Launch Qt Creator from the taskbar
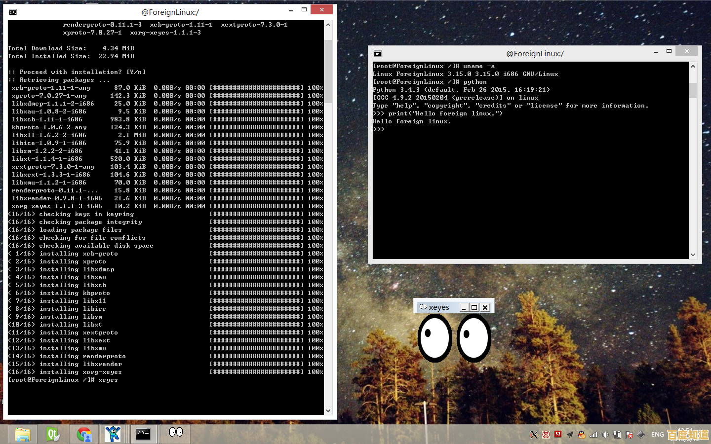Screen dimensions: 711x444 53,434
